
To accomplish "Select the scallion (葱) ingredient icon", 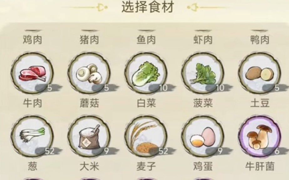I will pos(33,136).
